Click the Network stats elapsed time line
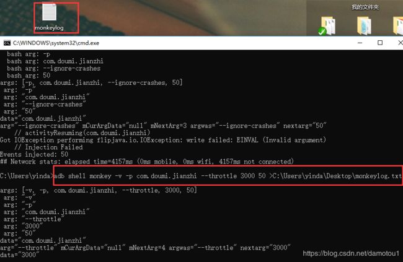 tap(147, 162)
